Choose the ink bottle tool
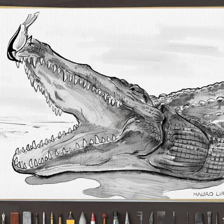Screen dimensions: 224x224 (x=116, y=218)
